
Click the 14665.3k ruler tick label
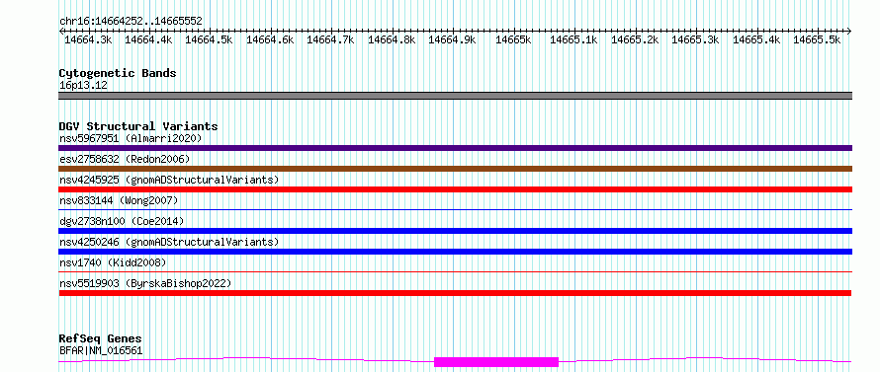tap(695, 39)
